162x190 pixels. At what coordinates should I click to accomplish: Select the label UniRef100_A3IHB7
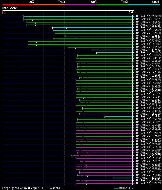coord(148,92)
